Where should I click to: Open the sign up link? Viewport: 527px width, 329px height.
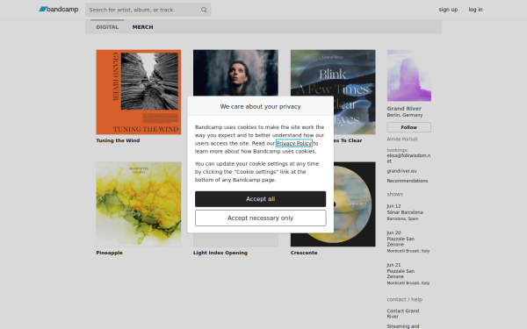coord(448,10)
